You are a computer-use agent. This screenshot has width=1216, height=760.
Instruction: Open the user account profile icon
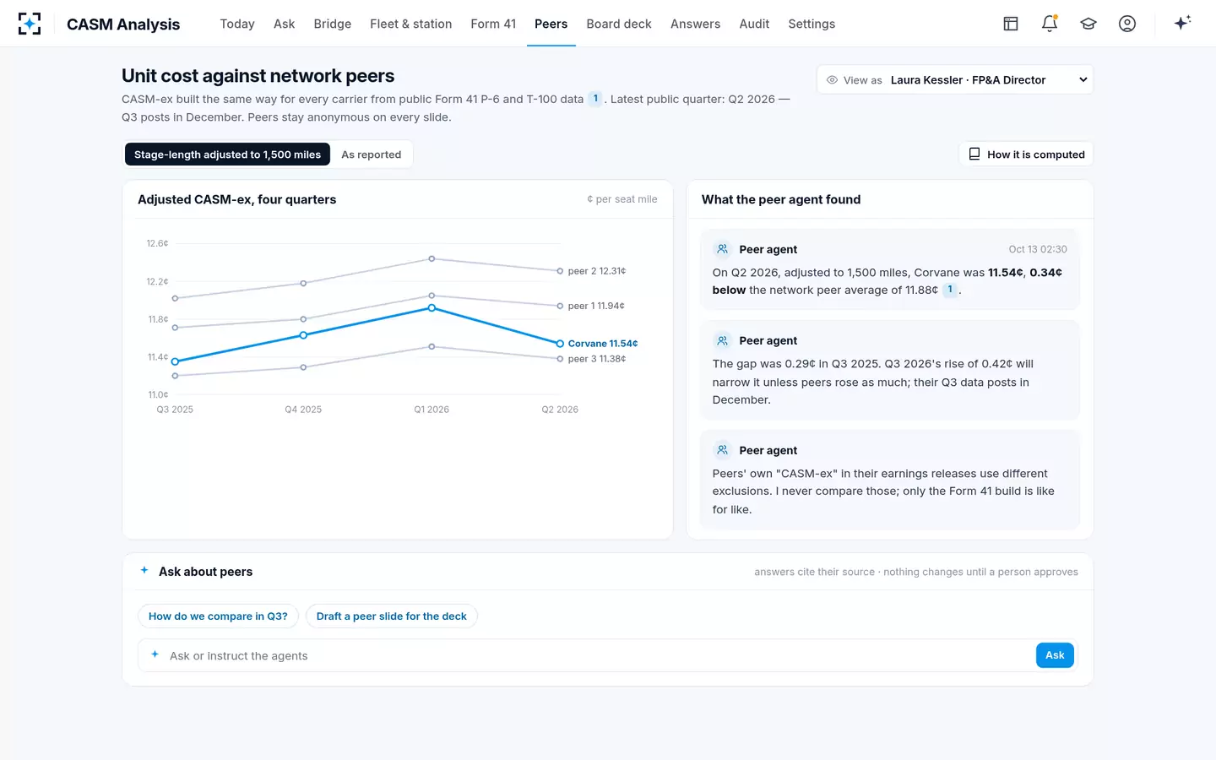click(1127, 24)
